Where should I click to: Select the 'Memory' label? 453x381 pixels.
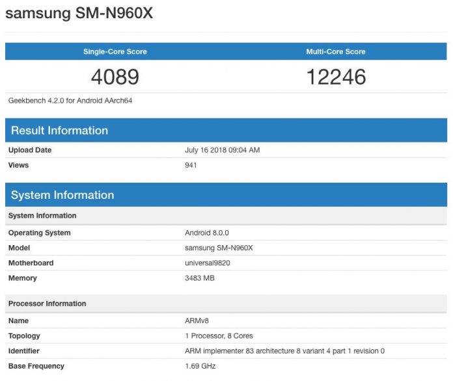click(x=23, y=278)
